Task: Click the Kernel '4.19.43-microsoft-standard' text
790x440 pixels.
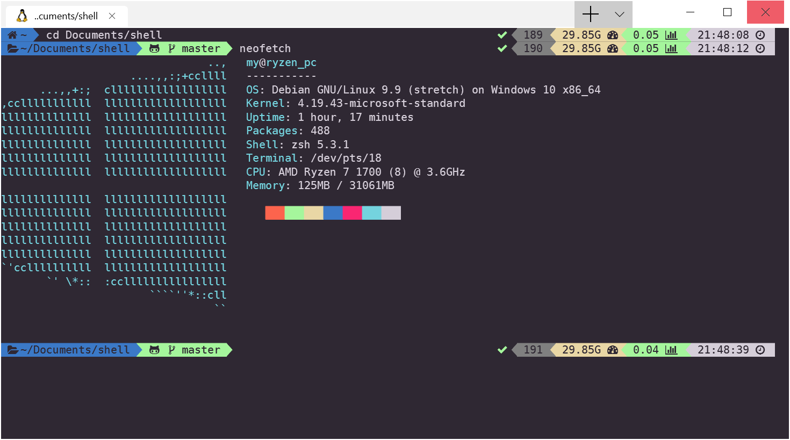Action: (x=382, y=103)
